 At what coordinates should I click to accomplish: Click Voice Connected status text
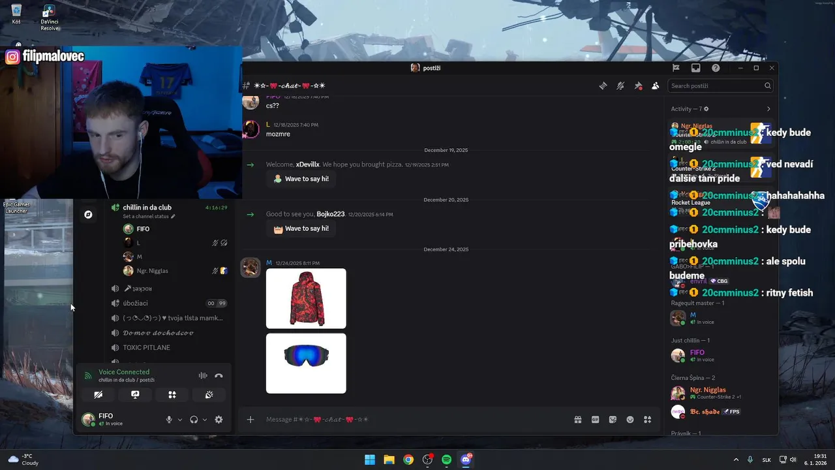pyautogui.click(x=124, y=372)
